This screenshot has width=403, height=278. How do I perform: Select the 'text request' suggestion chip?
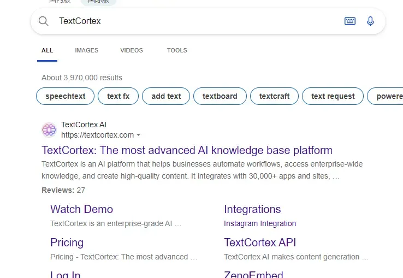333,96
